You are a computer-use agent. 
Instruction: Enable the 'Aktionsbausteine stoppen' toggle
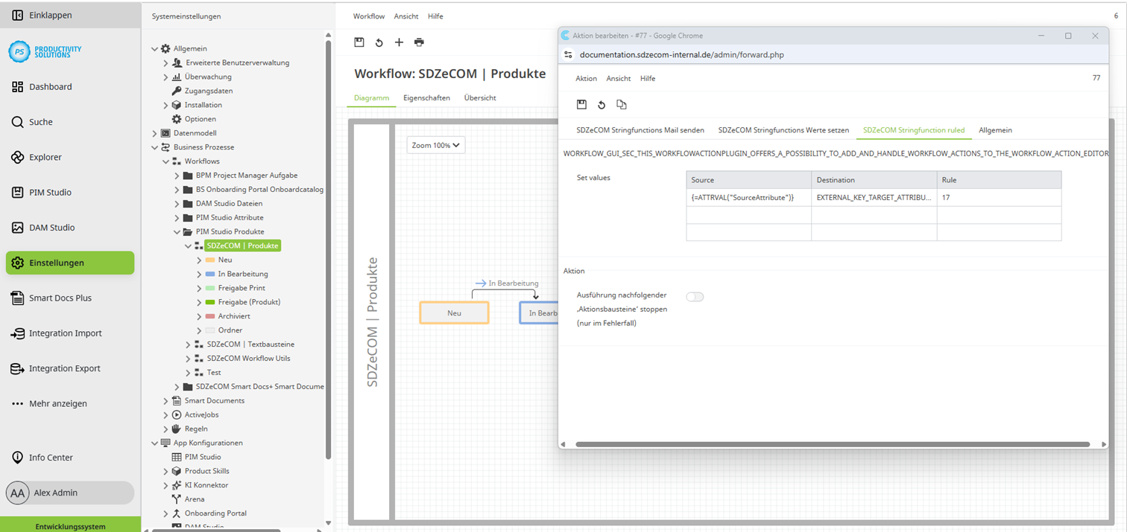(x=695, y=296)
